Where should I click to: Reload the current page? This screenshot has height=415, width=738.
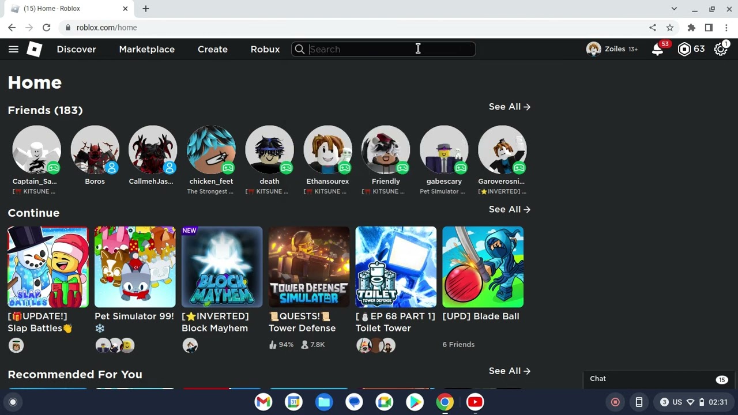(x=46, y=28)
